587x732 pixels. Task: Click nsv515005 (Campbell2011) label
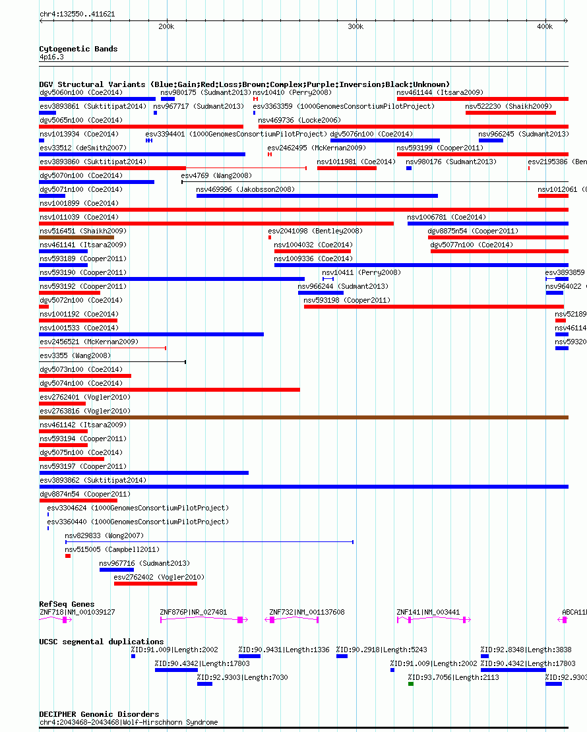tap(112, 549)
